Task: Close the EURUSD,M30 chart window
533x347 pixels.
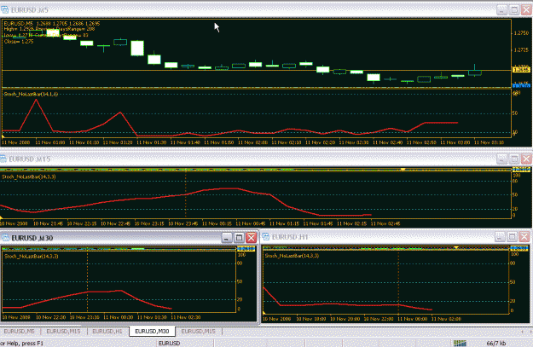Action: 252,238
